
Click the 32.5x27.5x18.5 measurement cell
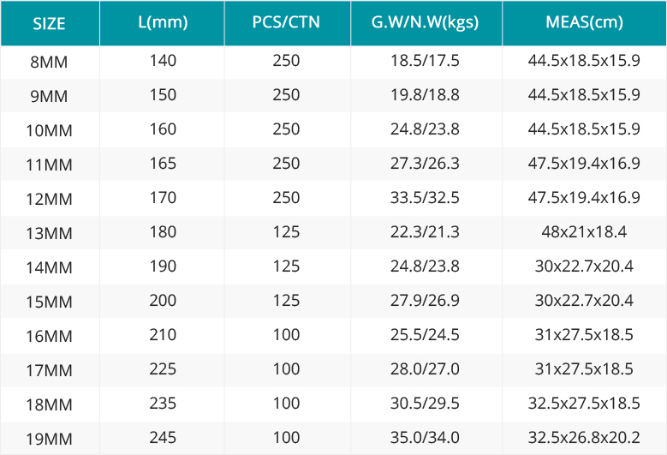(584, 404)
